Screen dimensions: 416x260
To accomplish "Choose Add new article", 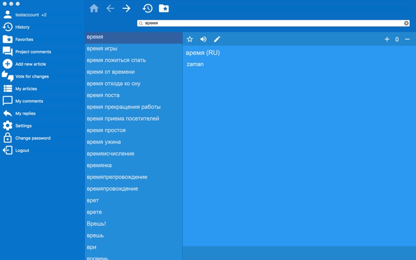I will [31, 64].
